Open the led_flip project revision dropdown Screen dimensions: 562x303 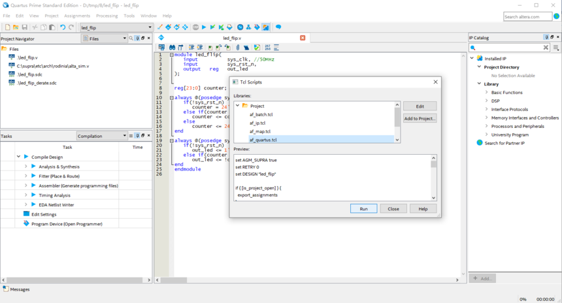tap(116, 27)
